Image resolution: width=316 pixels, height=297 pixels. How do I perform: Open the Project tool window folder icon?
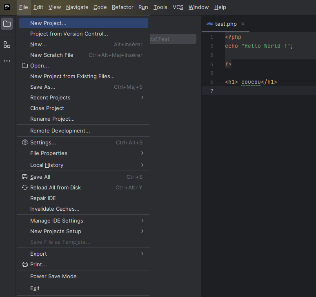pos(7,24)
